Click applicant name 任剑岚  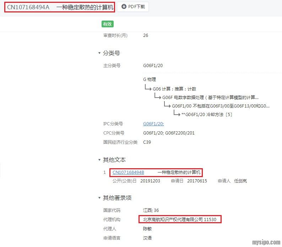pos(240,181)
